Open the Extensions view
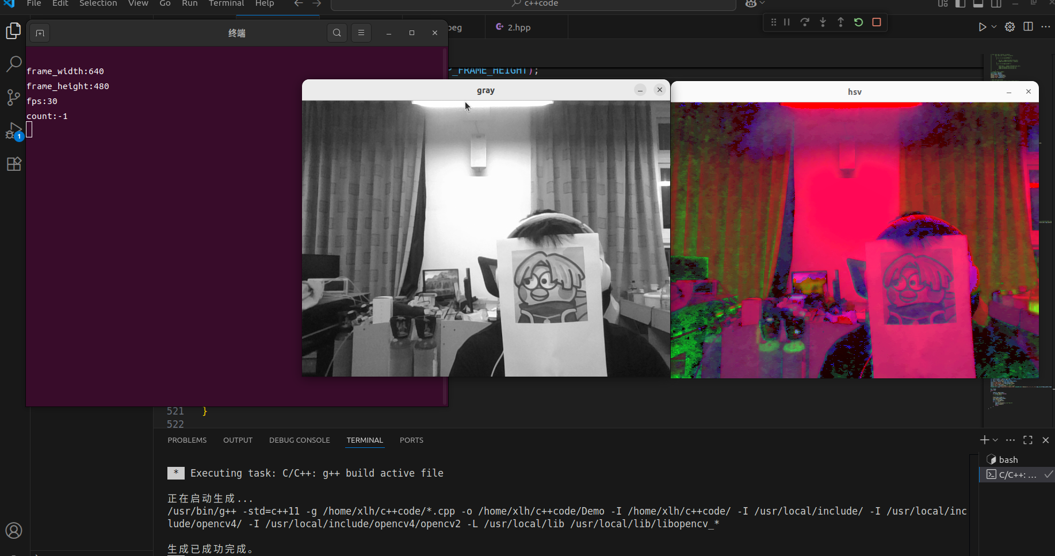This screenshot has height=556, width=1055. [14, 164]
